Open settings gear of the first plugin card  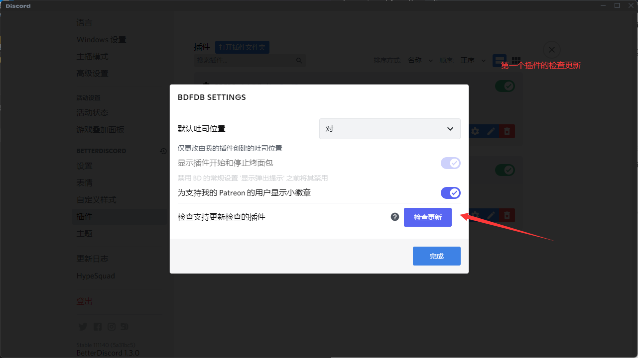click(x=475, y=131)
